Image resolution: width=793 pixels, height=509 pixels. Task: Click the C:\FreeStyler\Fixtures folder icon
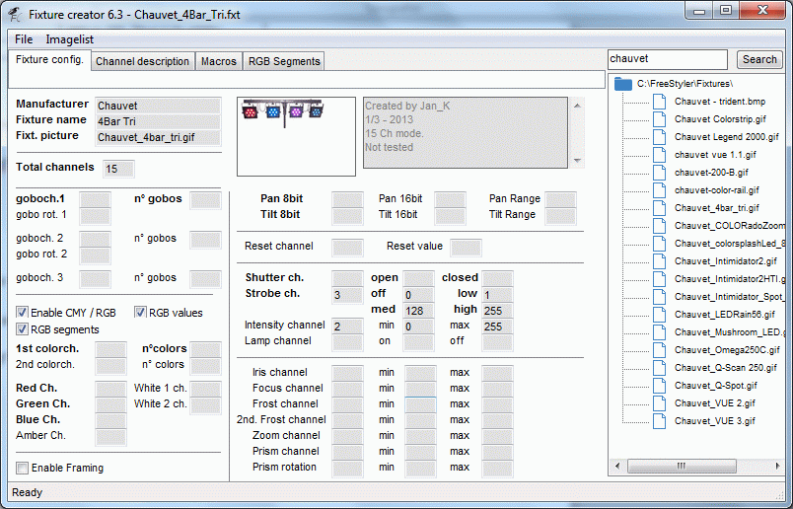point(623,84)
